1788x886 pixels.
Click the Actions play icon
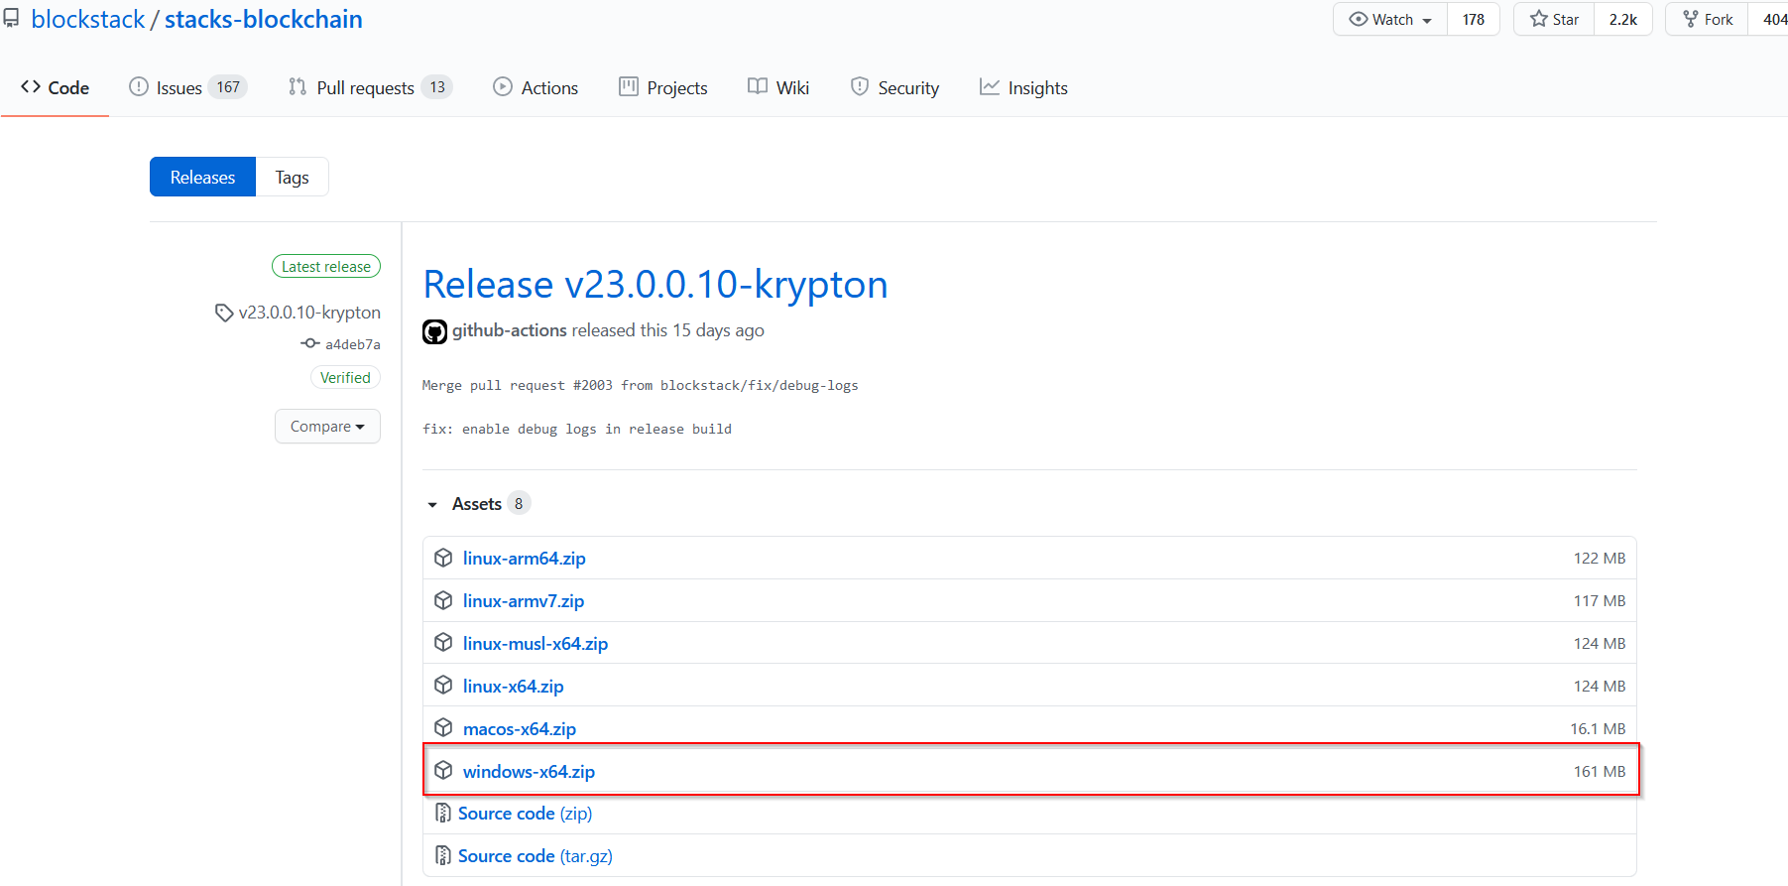tap(503, 87)
